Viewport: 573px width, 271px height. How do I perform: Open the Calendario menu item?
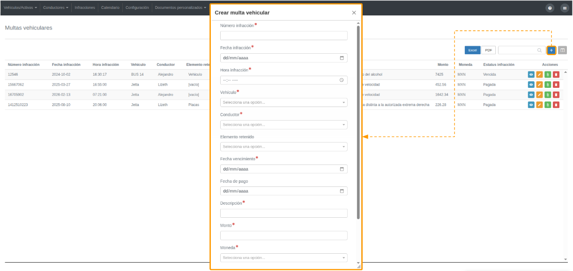[x=110, y=8]
